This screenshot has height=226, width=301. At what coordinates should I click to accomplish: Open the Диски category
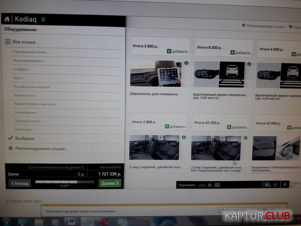click(x=18, y=78)
